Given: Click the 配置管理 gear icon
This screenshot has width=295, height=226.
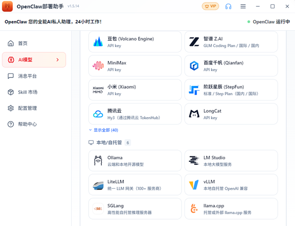Looking at the screenshot, I should [x=11, y=108].
